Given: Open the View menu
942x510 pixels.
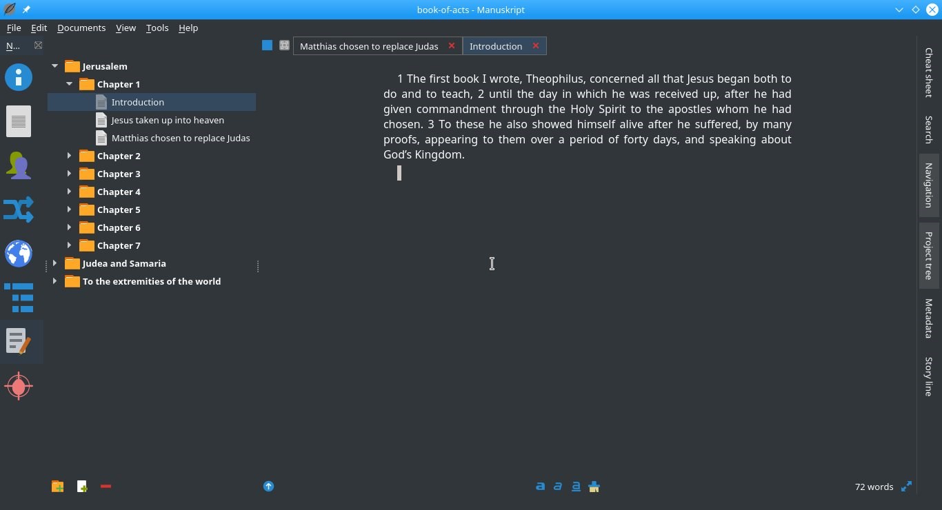Looking at the screenshot, I should (x=126, y=28).
